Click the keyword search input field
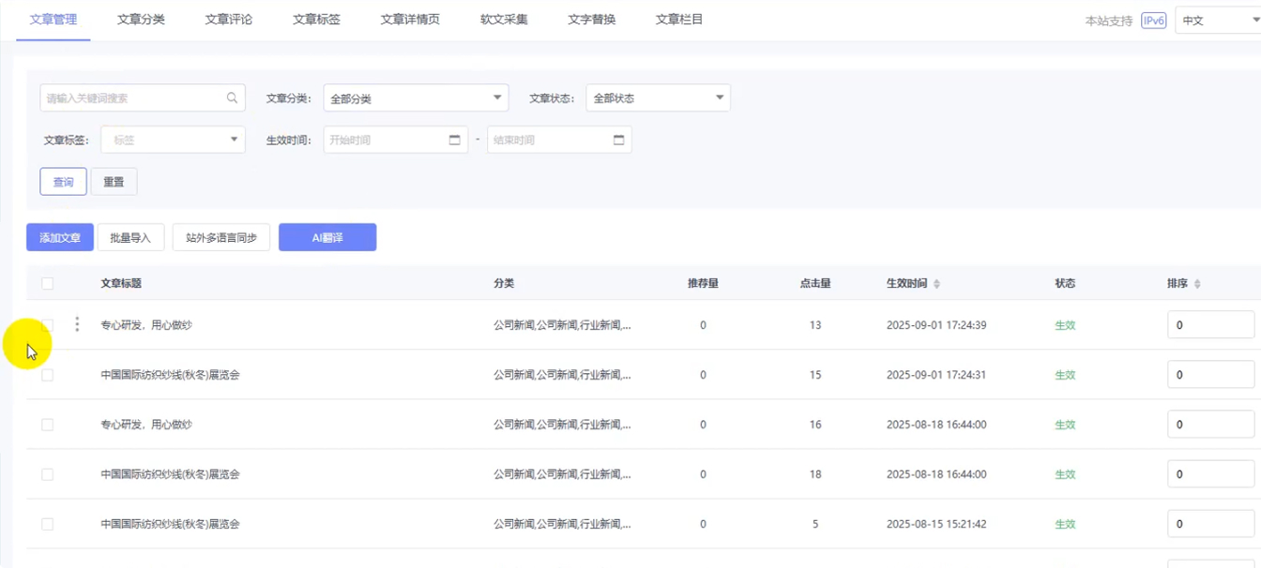 [131, 97]
